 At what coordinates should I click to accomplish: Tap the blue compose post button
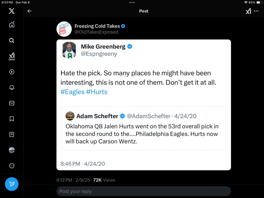pyautogui.click(x=12, y=184)
